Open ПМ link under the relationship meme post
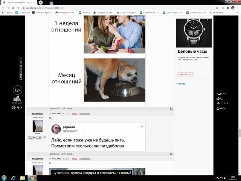Image resolution: width=241 pixels, height=181 pixels. point(62,109)
